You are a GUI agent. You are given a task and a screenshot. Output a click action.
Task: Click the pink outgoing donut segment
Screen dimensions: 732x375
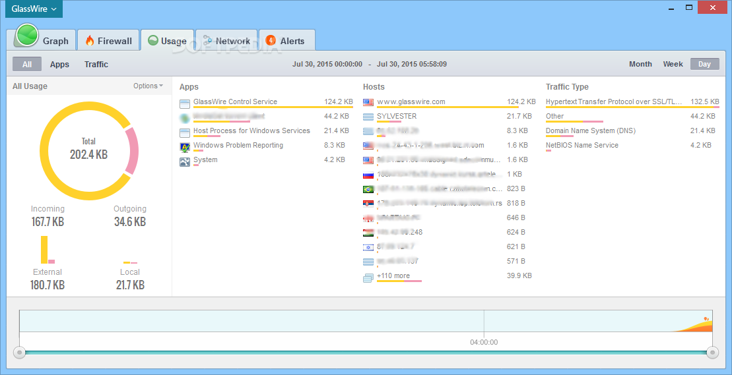click(133, 151)
